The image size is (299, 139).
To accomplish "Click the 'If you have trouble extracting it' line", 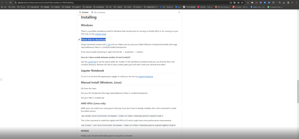I will [112, 52].
